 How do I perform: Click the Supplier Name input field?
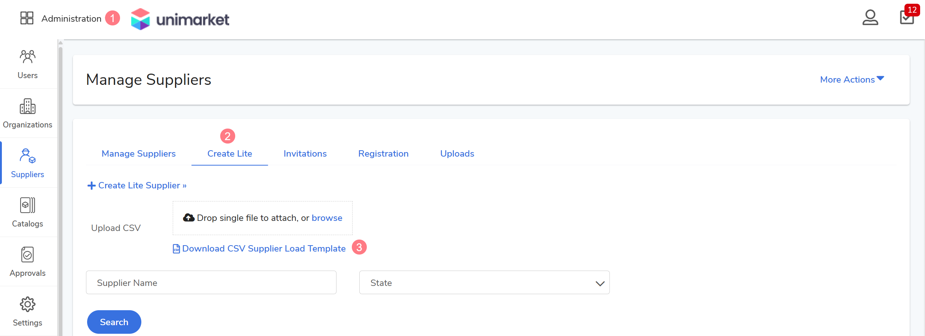[x=211, y=283]
